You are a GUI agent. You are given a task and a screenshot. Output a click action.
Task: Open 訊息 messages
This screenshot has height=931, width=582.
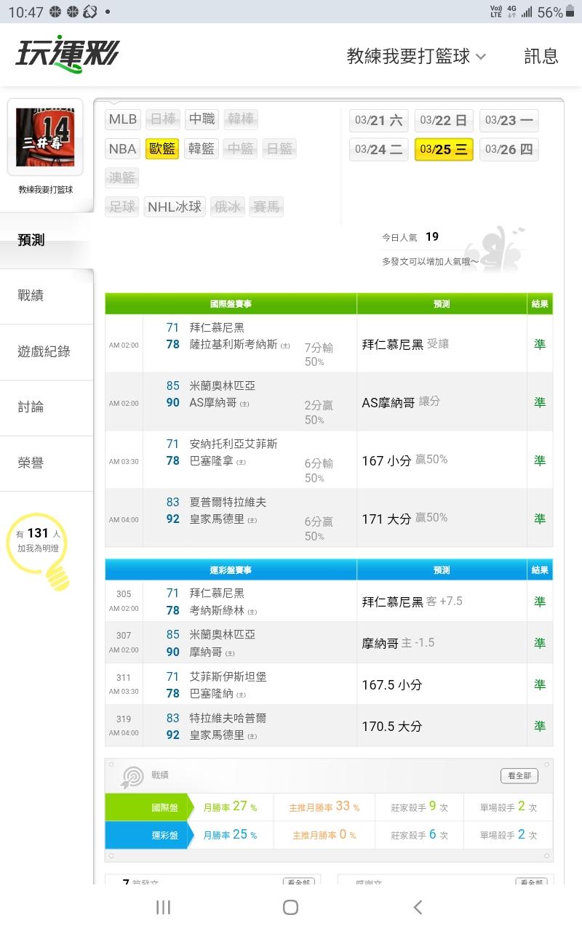pos(541,56)
